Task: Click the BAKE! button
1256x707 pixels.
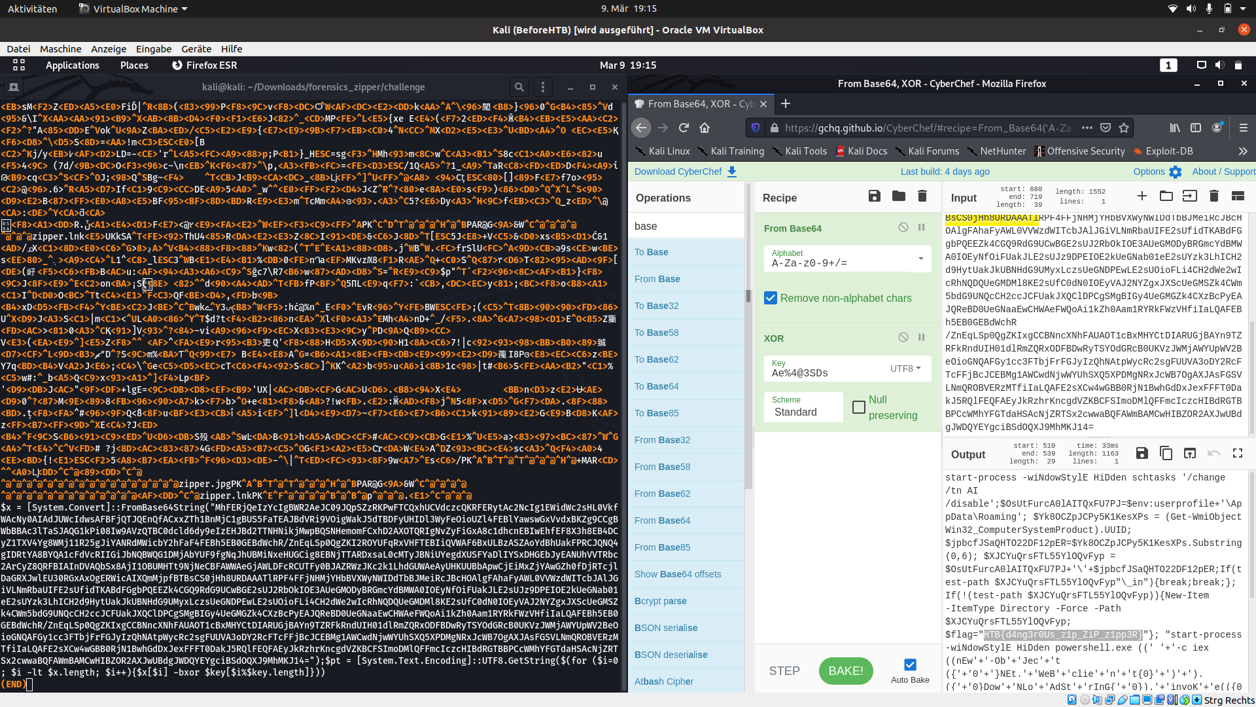Action: coord(846,671)
